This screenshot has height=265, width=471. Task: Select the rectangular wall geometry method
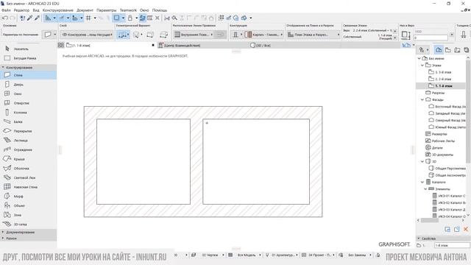click(x=150, y=35)
